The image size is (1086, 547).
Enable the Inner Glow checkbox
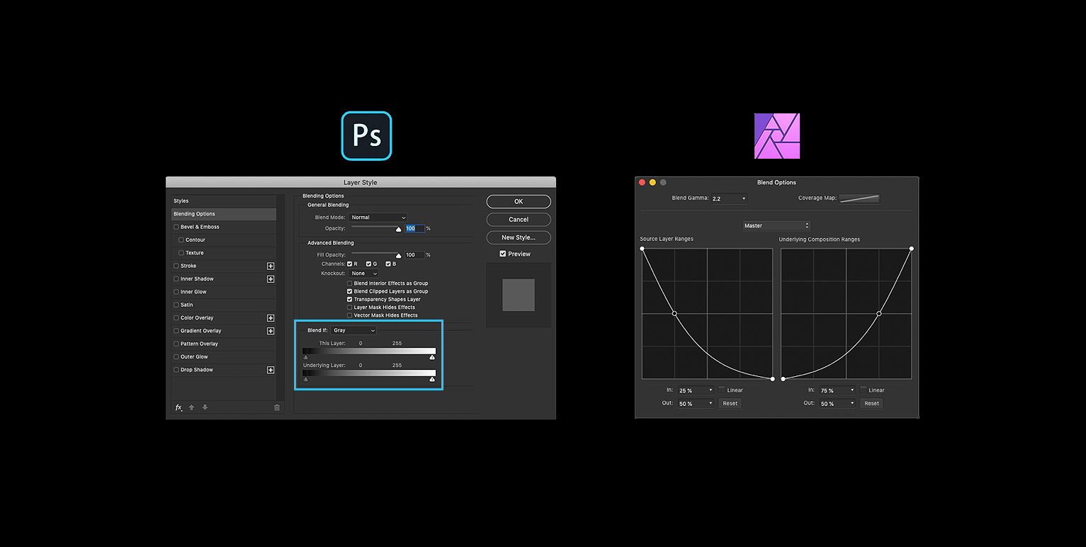point(176,292)
